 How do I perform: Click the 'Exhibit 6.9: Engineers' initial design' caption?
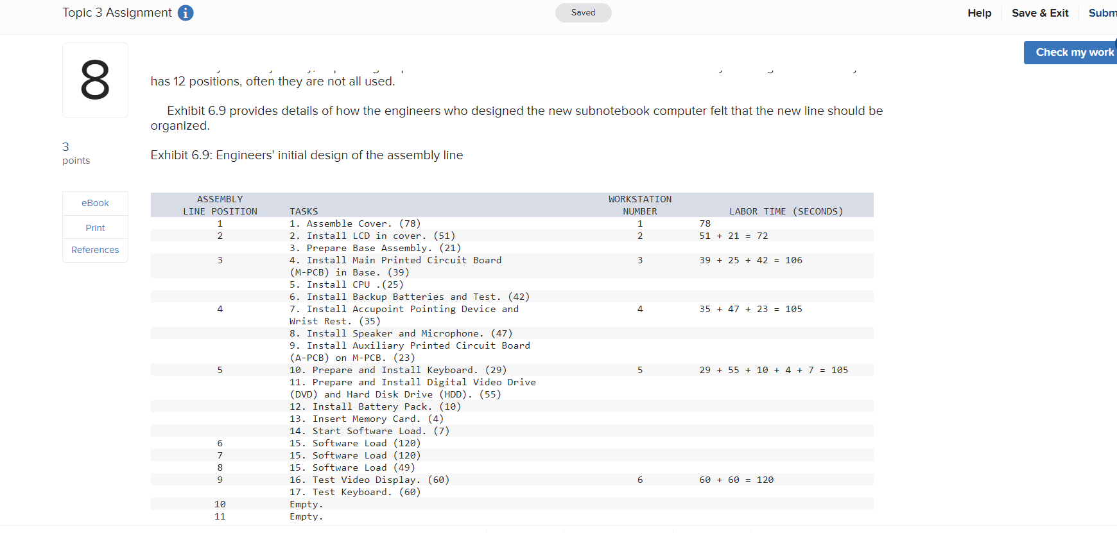point(307,155)
